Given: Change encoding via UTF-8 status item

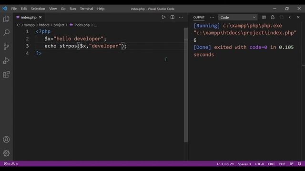Looking at the screenshot, I should [259, 164].
